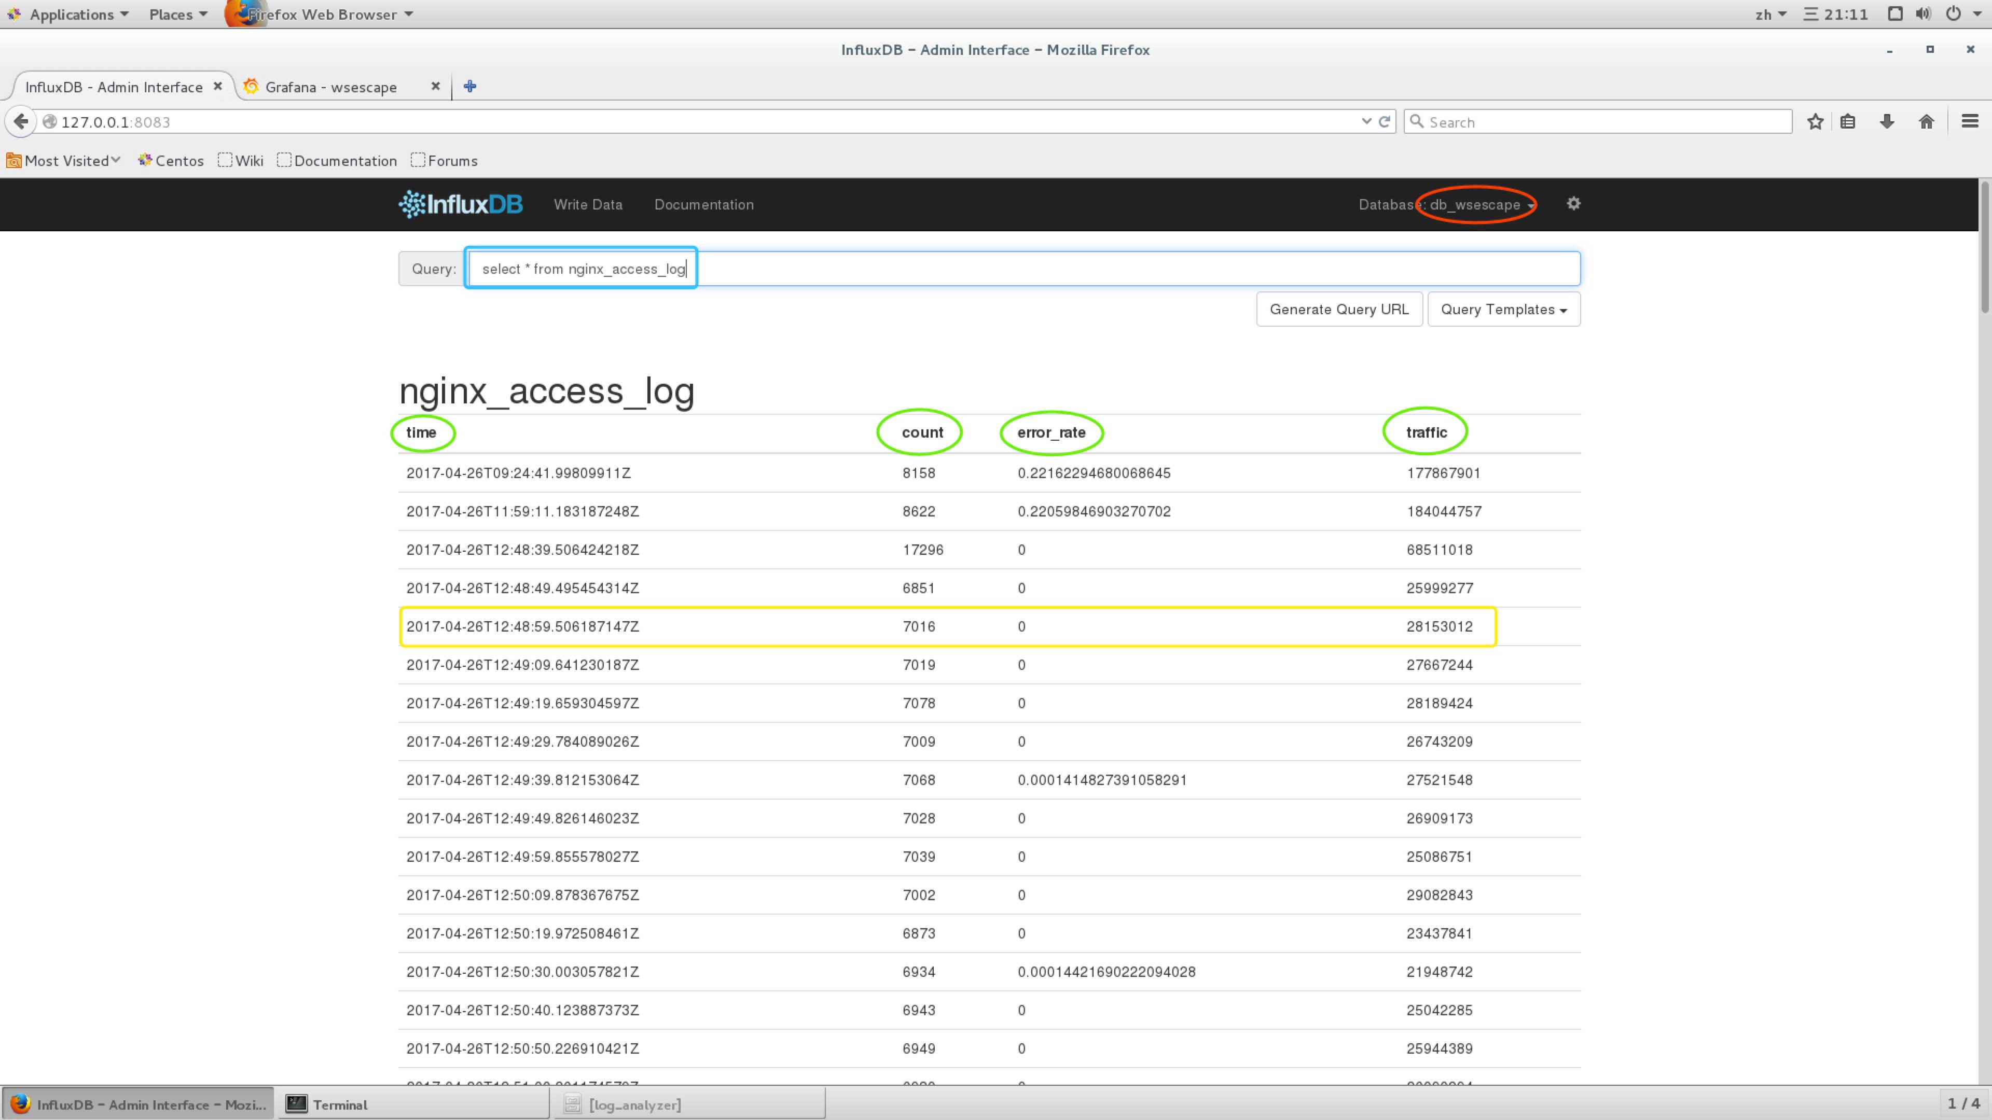The height and width of the screenshot is (1120, 1992).
Task: Go to Firefox home page icon
Action: point(1926,121)
